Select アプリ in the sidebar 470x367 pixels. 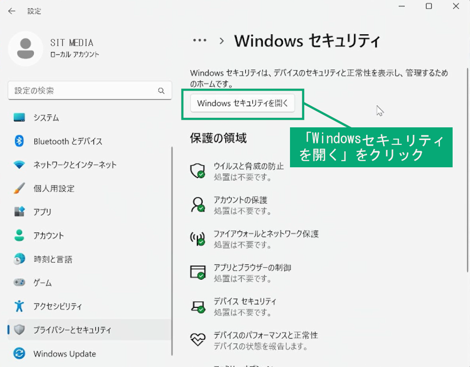89,211
